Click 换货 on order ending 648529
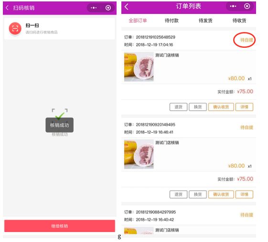 pos(198,107)
